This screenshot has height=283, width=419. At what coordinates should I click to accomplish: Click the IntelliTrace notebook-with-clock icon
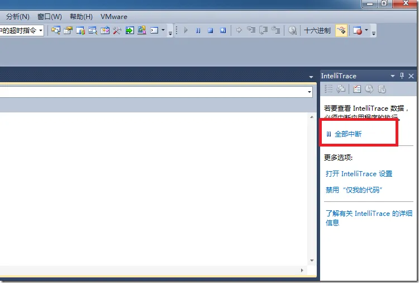(x=382, y=89)
